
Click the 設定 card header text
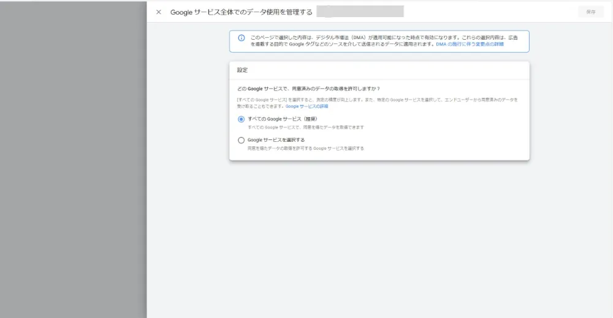coord(242,70)
